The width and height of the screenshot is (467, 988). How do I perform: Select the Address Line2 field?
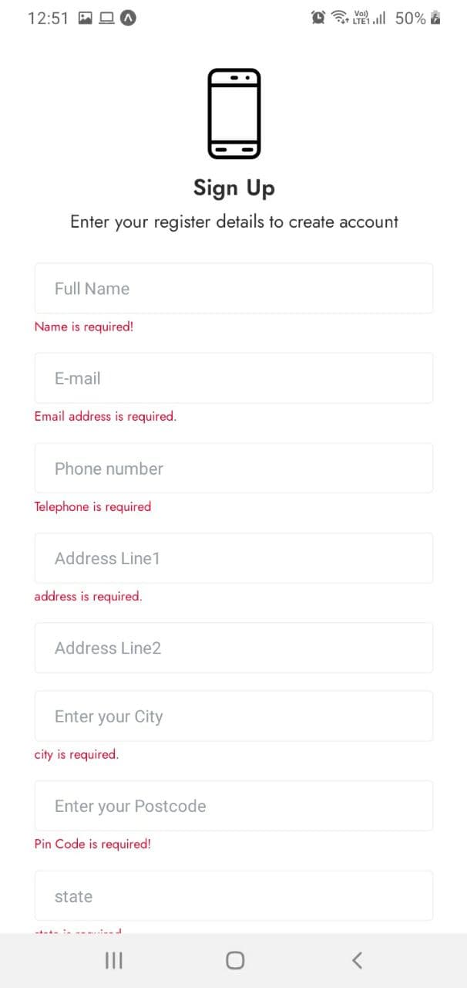[x=234, y=648]
